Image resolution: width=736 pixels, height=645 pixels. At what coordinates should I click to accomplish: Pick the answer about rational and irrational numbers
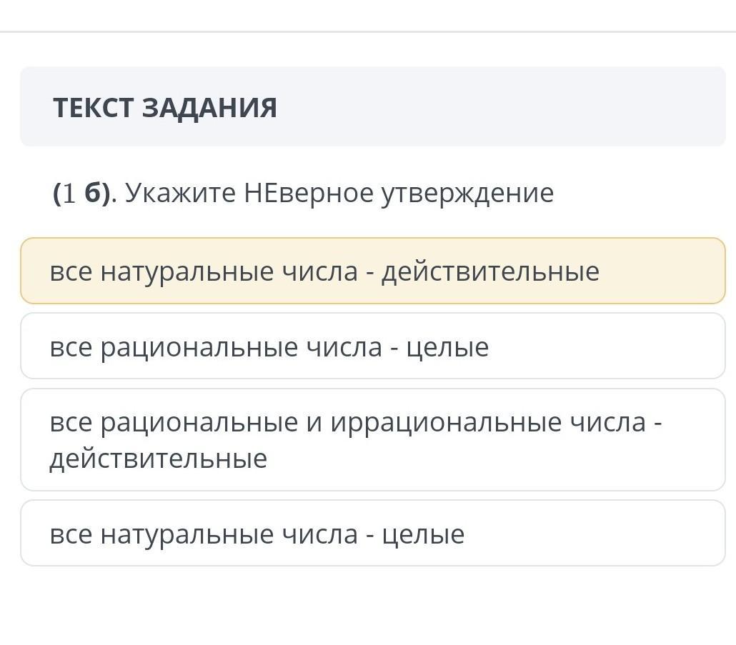click(372, 440)
